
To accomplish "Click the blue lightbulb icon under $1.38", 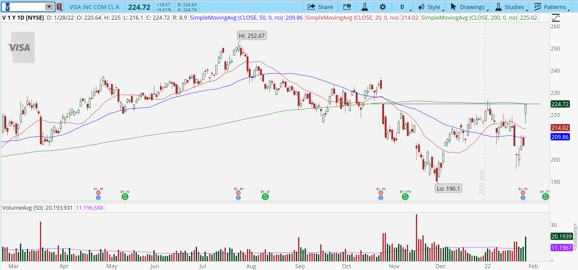I will click(98, 198).
